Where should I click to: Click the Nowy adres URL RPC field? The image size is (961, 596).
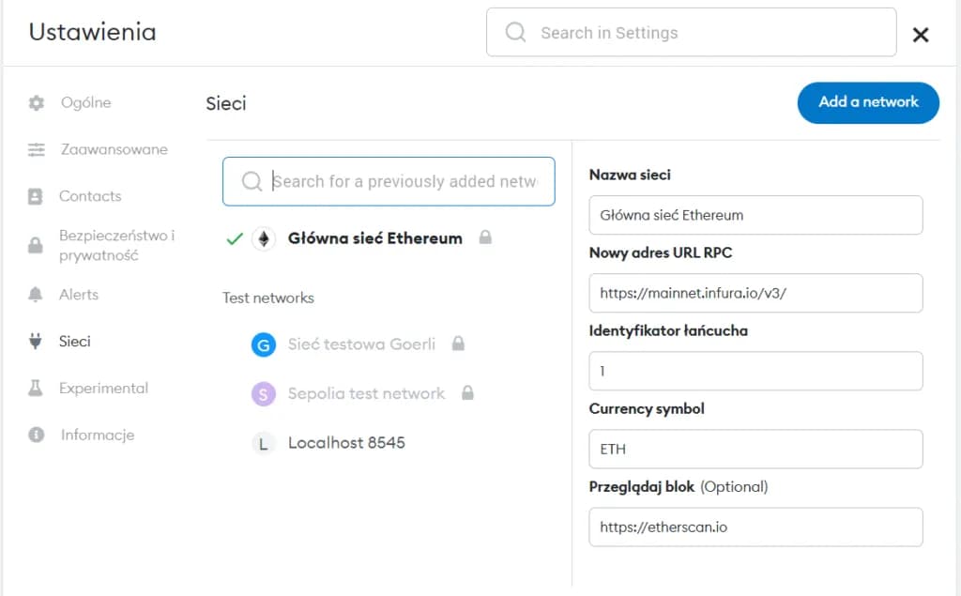tap(755, 293)
